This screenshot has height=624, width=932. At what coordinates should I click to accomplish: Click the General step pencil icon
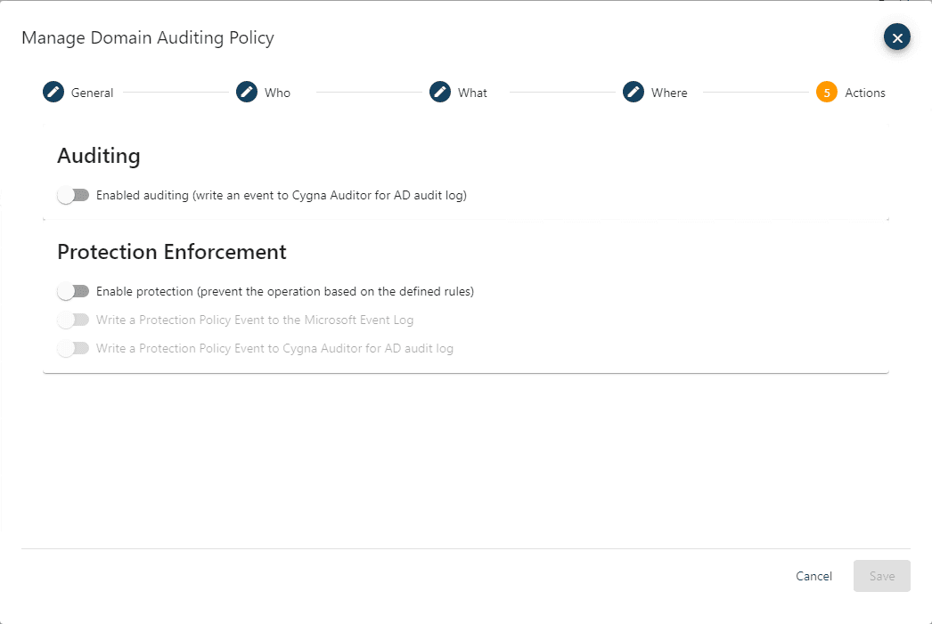click(x=53, y=91)
